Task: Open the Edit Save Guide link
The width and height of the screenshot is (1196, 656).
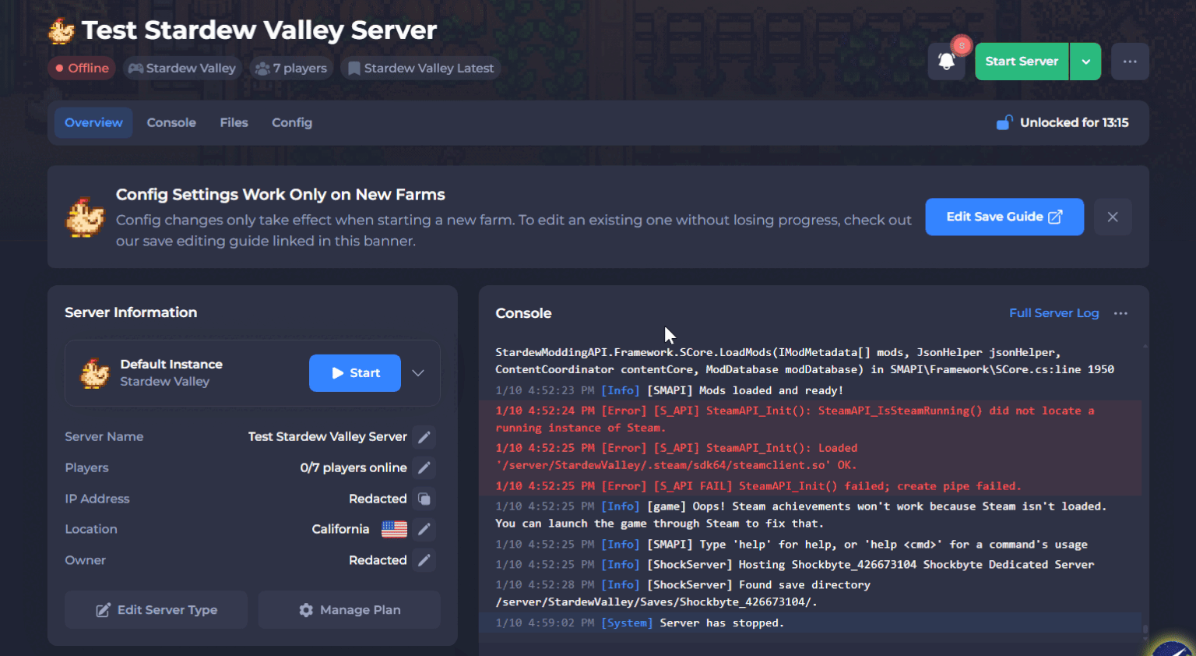Action: pyautogui.click(x=1004, y=217)
